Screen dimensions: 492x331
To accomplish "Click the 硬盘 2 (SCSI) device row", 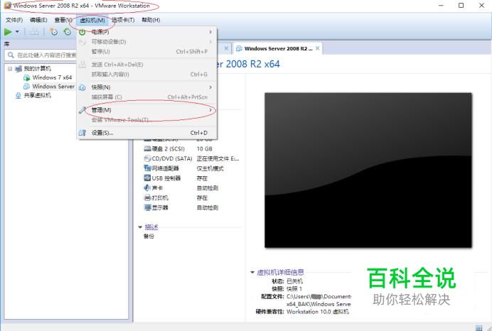I will (x=191, y=149).
